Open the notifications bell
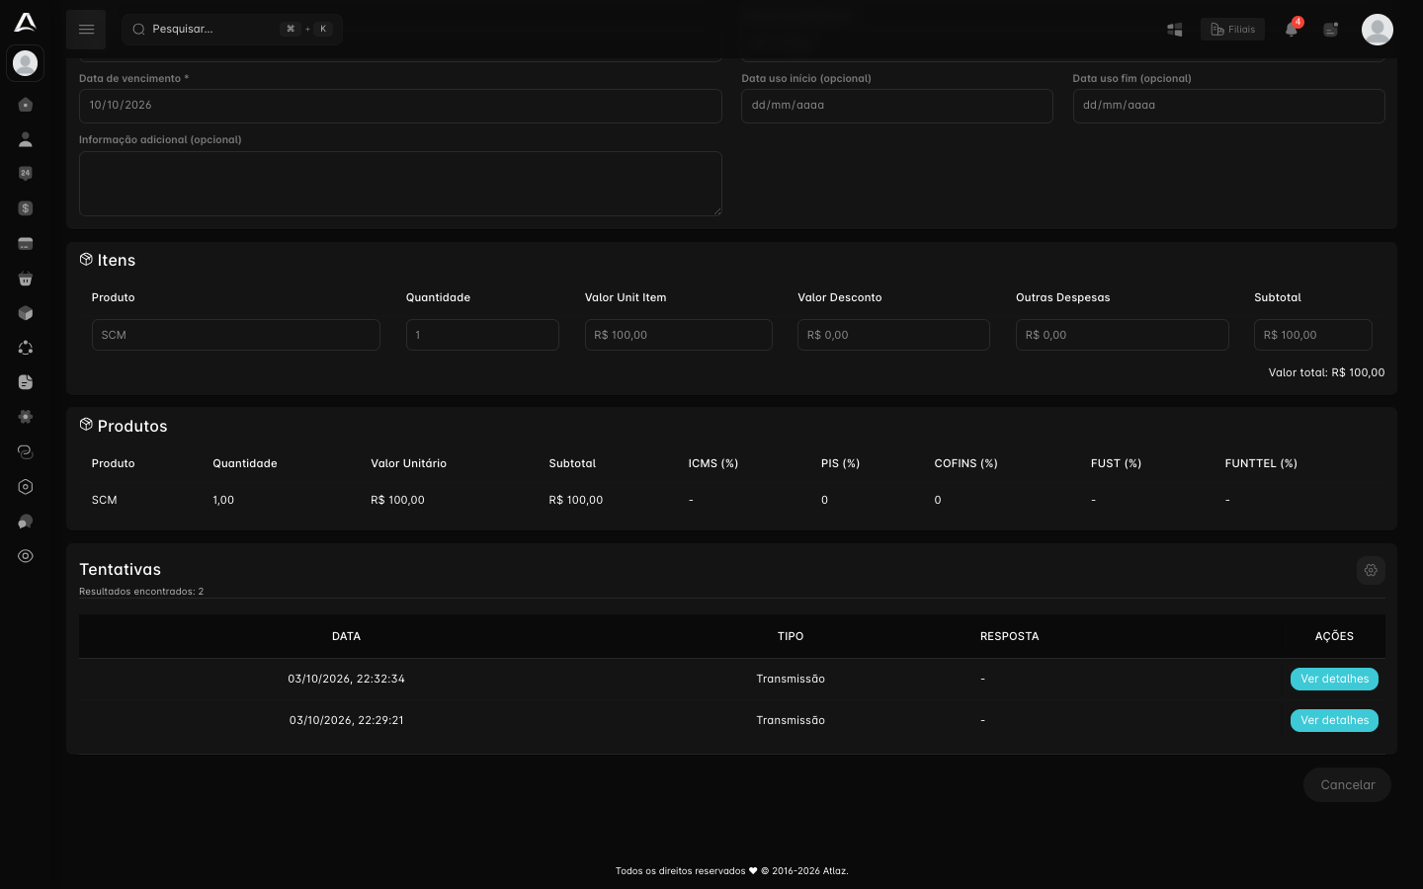This screenshot has width=1423, height=889. [1292, 30]
